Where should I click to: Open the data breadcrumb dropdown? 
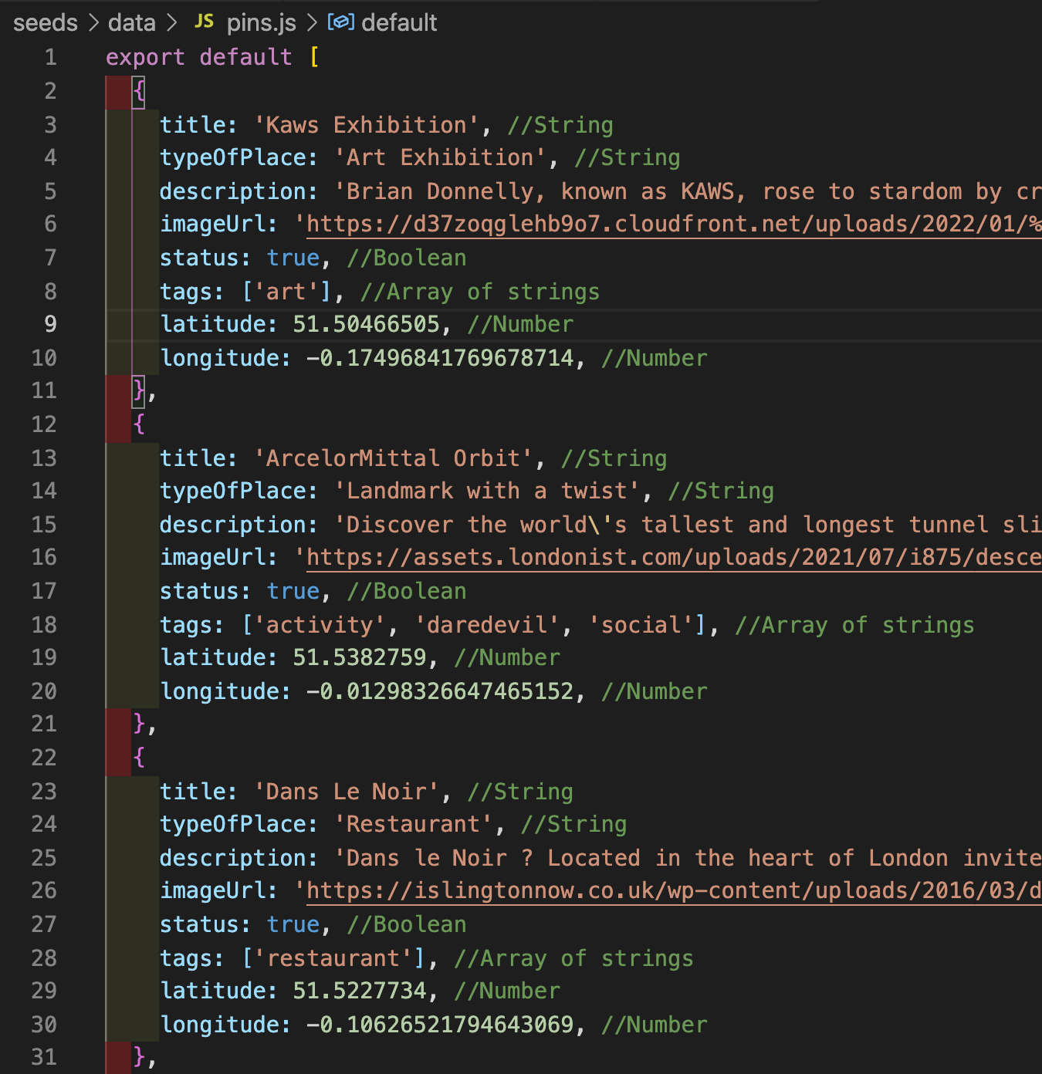(x=131, y=22)
